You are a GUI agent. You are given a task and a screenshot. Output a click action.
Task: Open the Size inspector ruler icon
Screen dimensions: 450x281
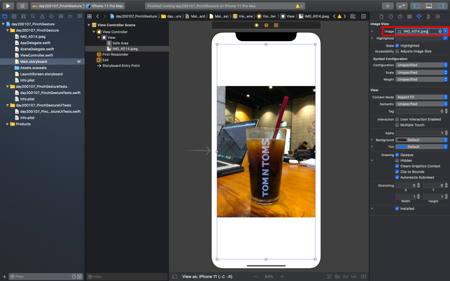[428, 16]
